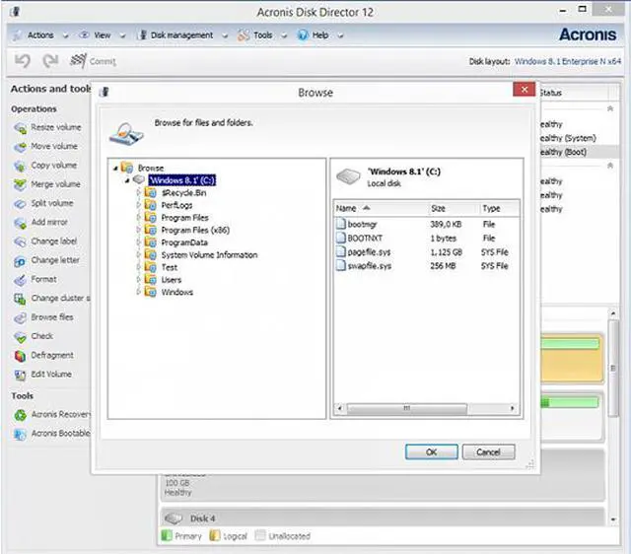This screenshot has height=554, width=631.
Task: Select pagefile.sys in the file list
Action: click(369, 253)
